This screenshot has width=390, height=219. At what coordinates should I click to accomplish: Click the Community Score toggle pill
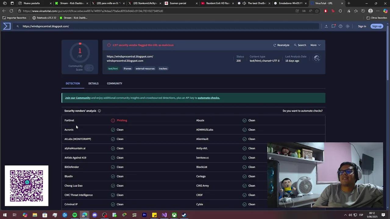(x=89, y=68)
